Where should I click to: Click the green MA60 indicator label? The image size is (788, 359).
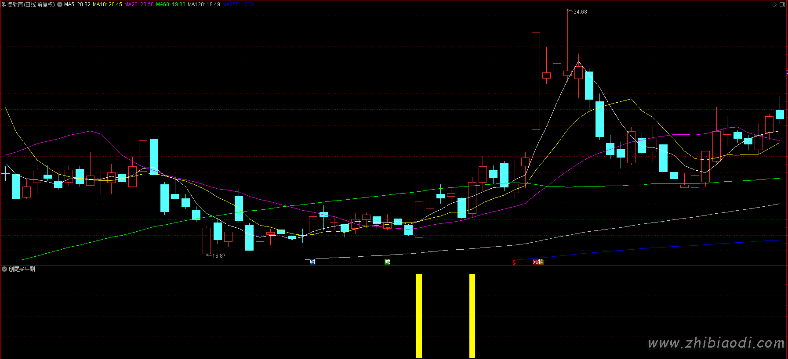[171, 4]
